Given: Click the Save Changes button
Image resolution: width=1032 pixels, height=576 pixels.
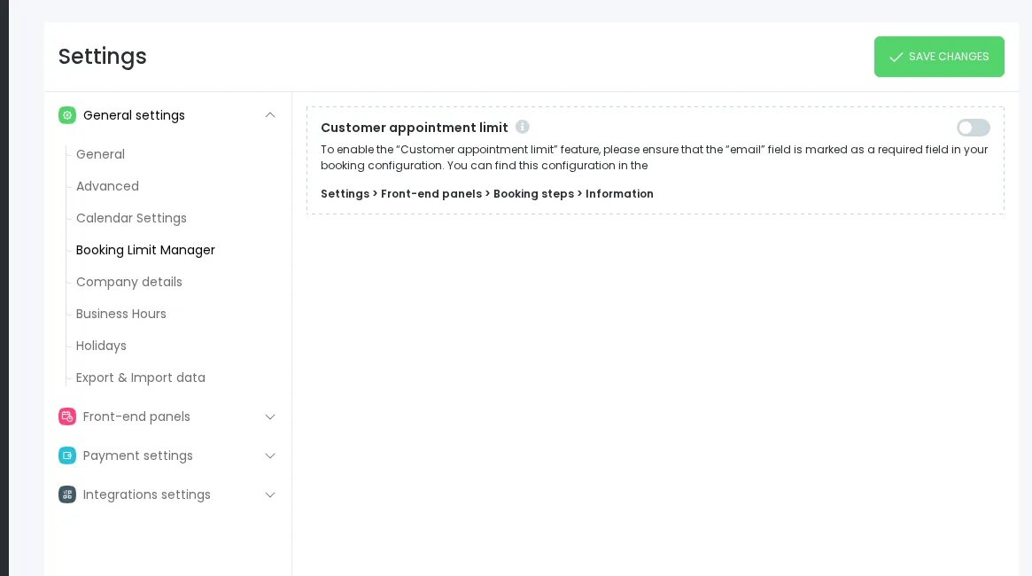Looking at the screenshot, I should (x=938, y=57).
